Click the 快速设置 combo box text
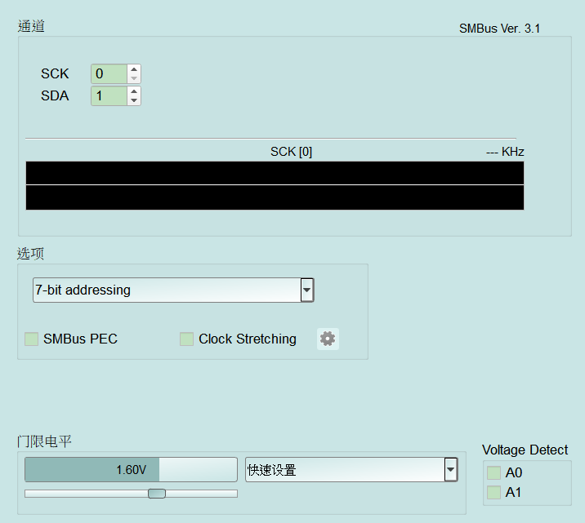 tap(271, 470)
